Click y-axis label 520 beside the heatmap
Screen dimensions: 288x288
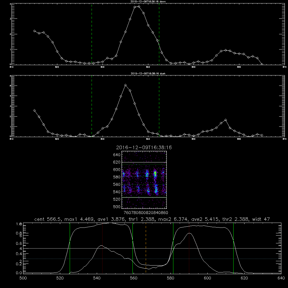point(117,199)
